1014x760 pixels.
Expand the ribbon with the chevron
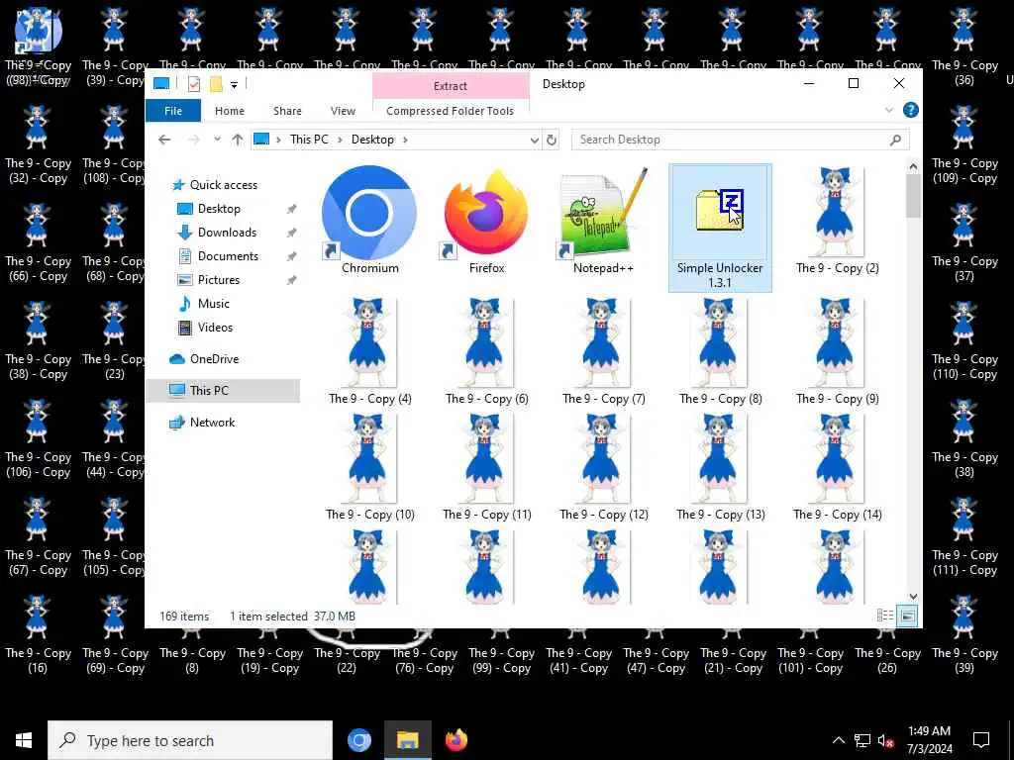pos(888,111)
